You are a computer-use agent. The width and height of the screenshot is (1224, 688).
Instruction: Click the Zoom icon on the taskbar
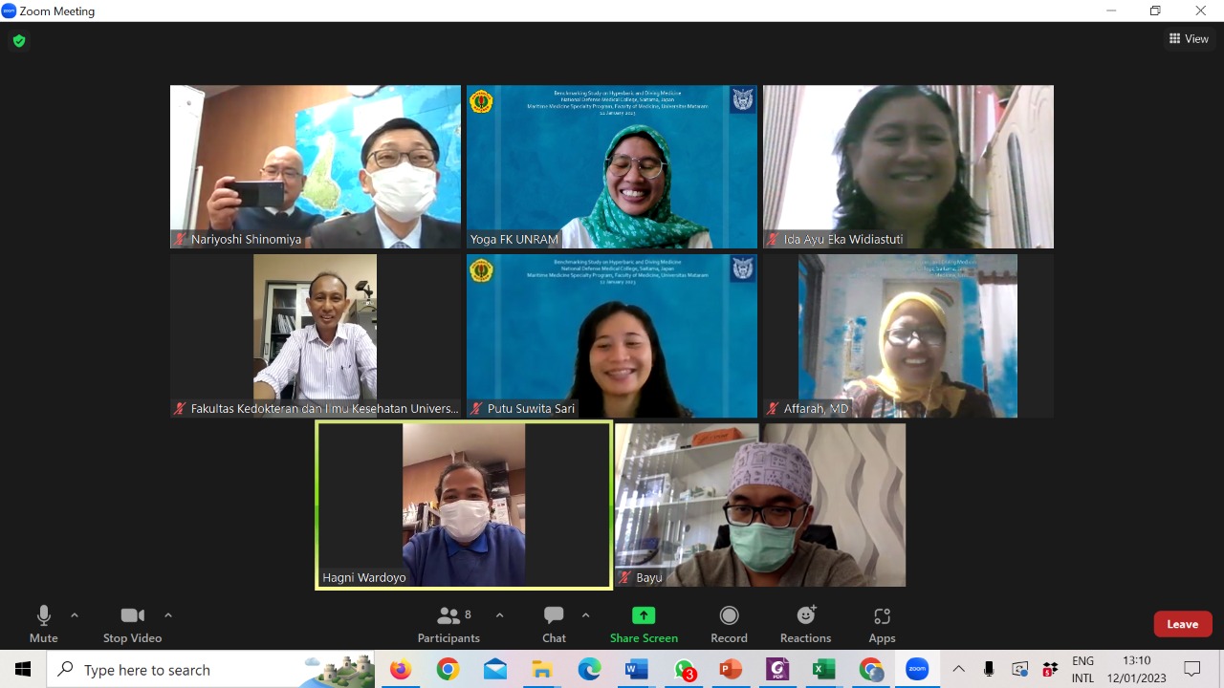click(x=917, y=669)
